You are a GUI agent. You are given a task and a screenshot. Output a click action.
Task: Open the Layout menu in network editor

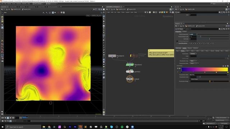tap(128, 12)
